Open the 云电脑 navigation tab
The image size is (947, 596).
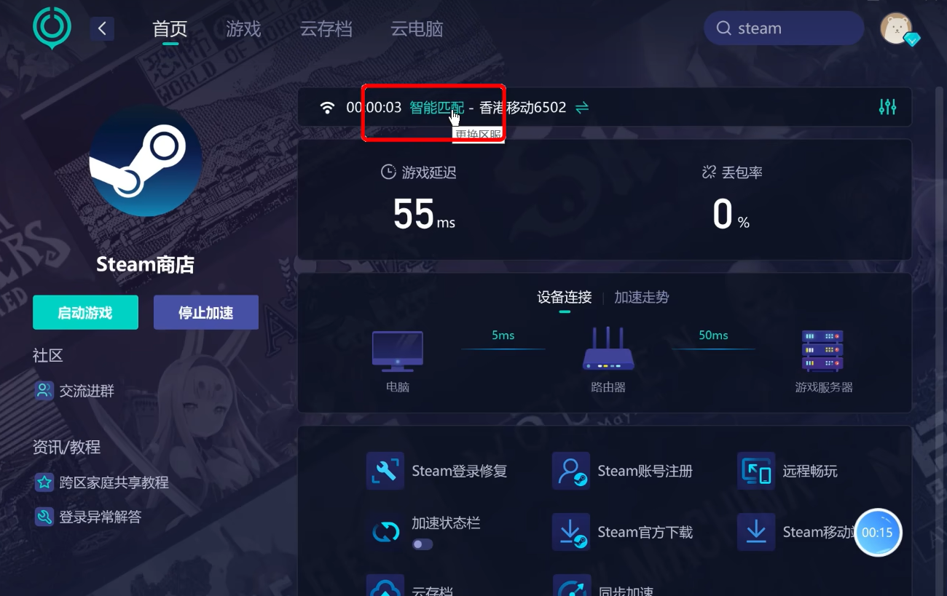click(417, 29)
